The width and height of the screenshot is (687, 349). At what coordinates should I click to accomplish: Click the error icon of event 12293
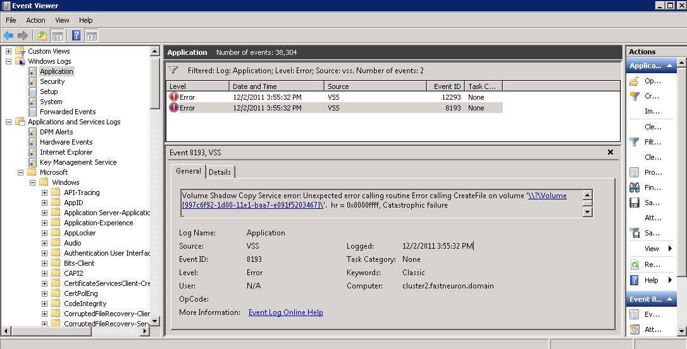[174, 97]
